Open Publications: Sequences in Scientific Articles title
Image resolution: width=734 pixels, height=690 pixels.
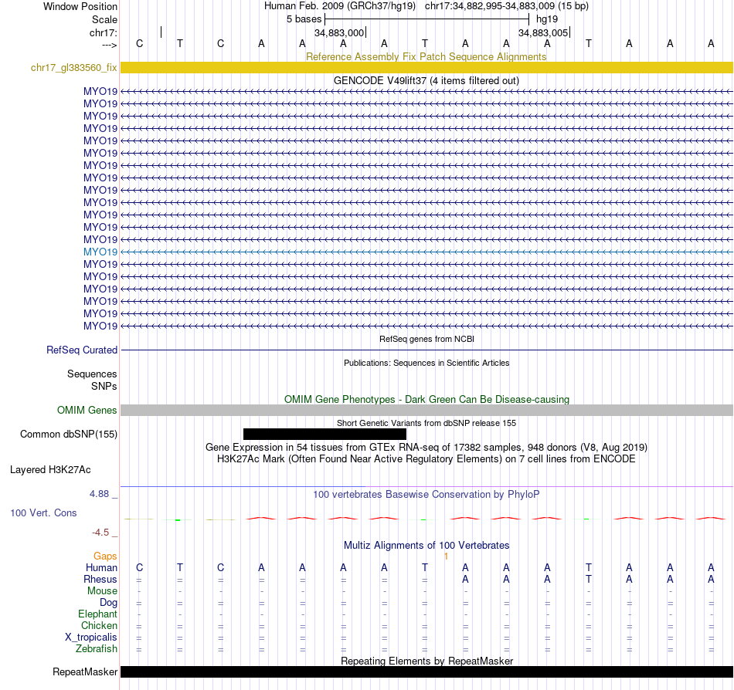[426, 363]
